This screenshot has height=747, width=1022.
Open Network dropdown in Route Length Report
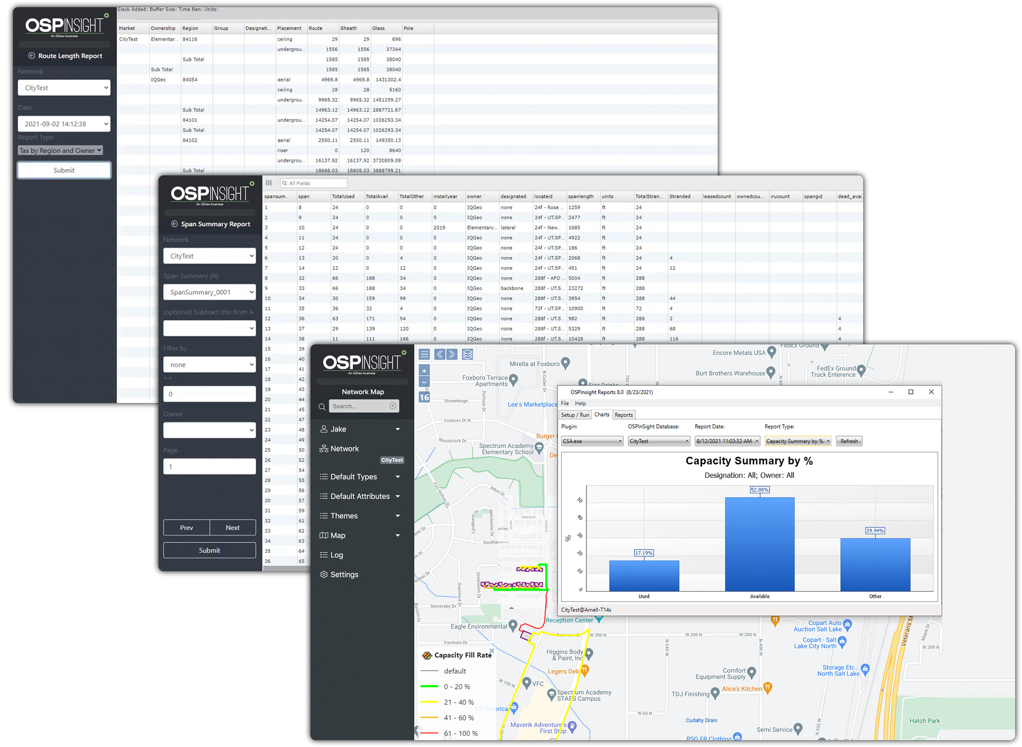[64, 88]
